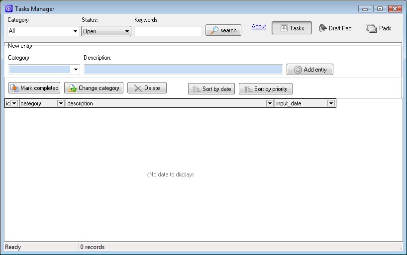Screen dimensions: 407x255
Task: Open the description column filter arrow
Action: tap(270, 103)
